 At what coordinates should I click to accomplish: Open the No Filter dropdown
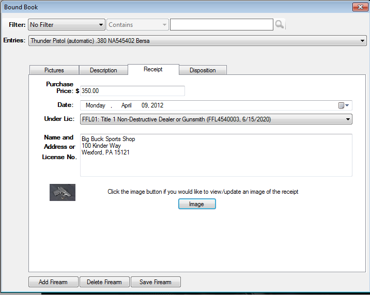(67, 25)
